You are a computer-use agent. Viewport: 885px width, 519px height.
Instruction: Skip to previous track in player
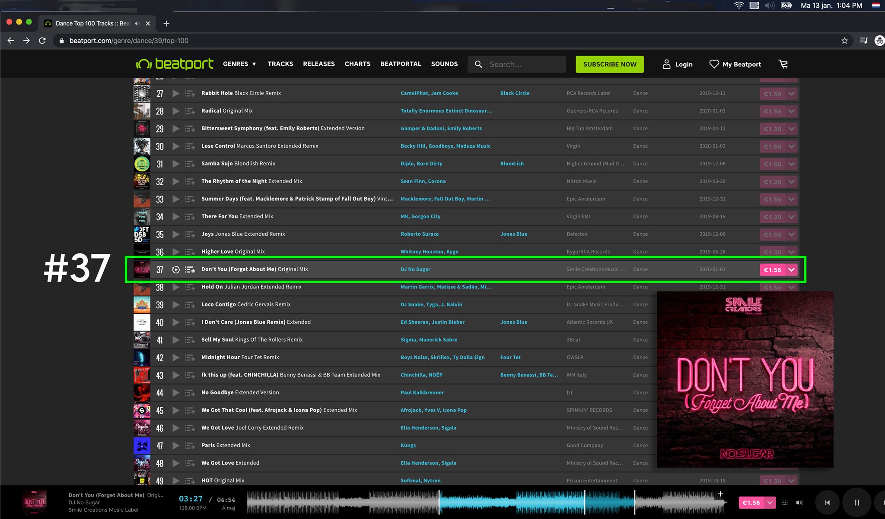pos(827,503)
